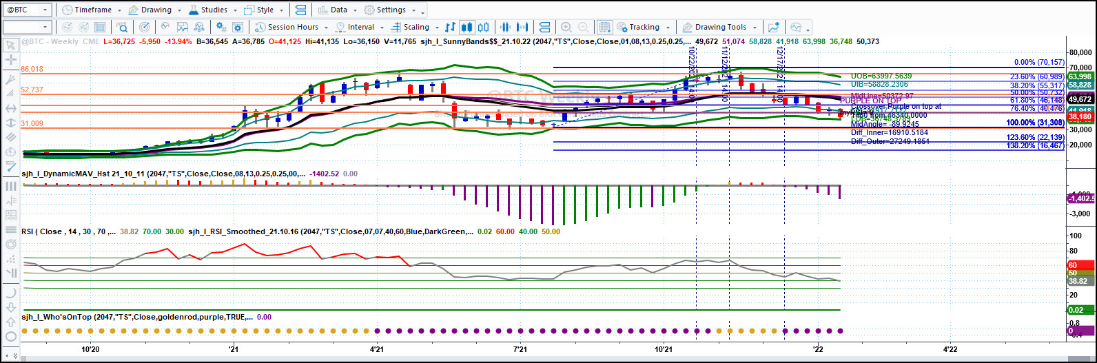Open the dropdown arrow beside the cloud chart icon
Viewport: 1097px width, 363px height.
point(808,29)
